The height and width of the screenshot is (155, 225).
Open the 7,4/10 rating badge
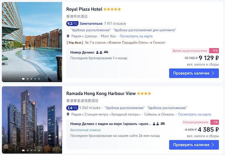click(x=72, y=108)
